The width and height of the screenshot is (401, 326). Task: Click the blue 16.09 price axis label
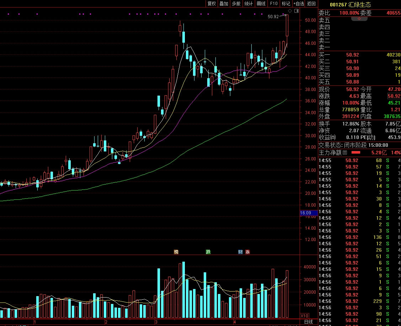(x=306, y=213)
